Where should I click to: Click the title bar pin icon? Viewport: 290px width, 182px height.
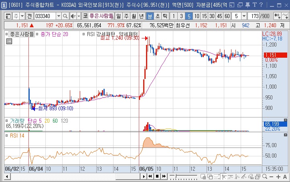coord(247,5)
